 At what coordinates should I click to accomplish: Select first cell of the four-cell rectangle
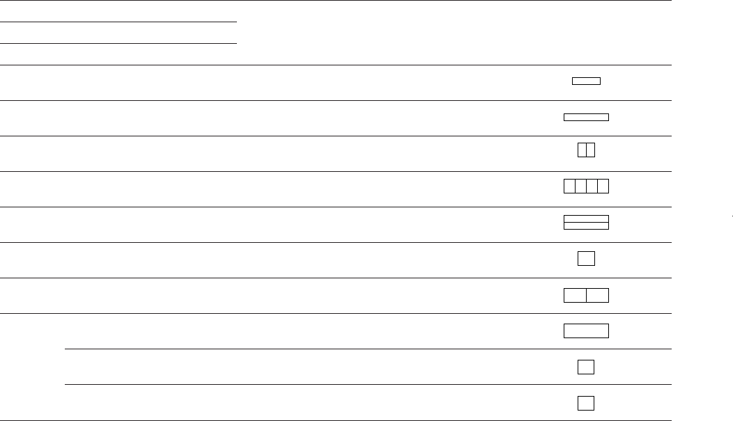tap(569, 186)
